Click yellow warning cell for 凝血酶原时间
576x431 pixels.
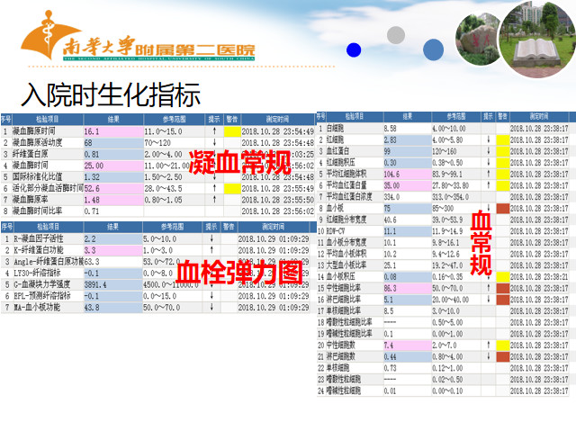[231, 131]
